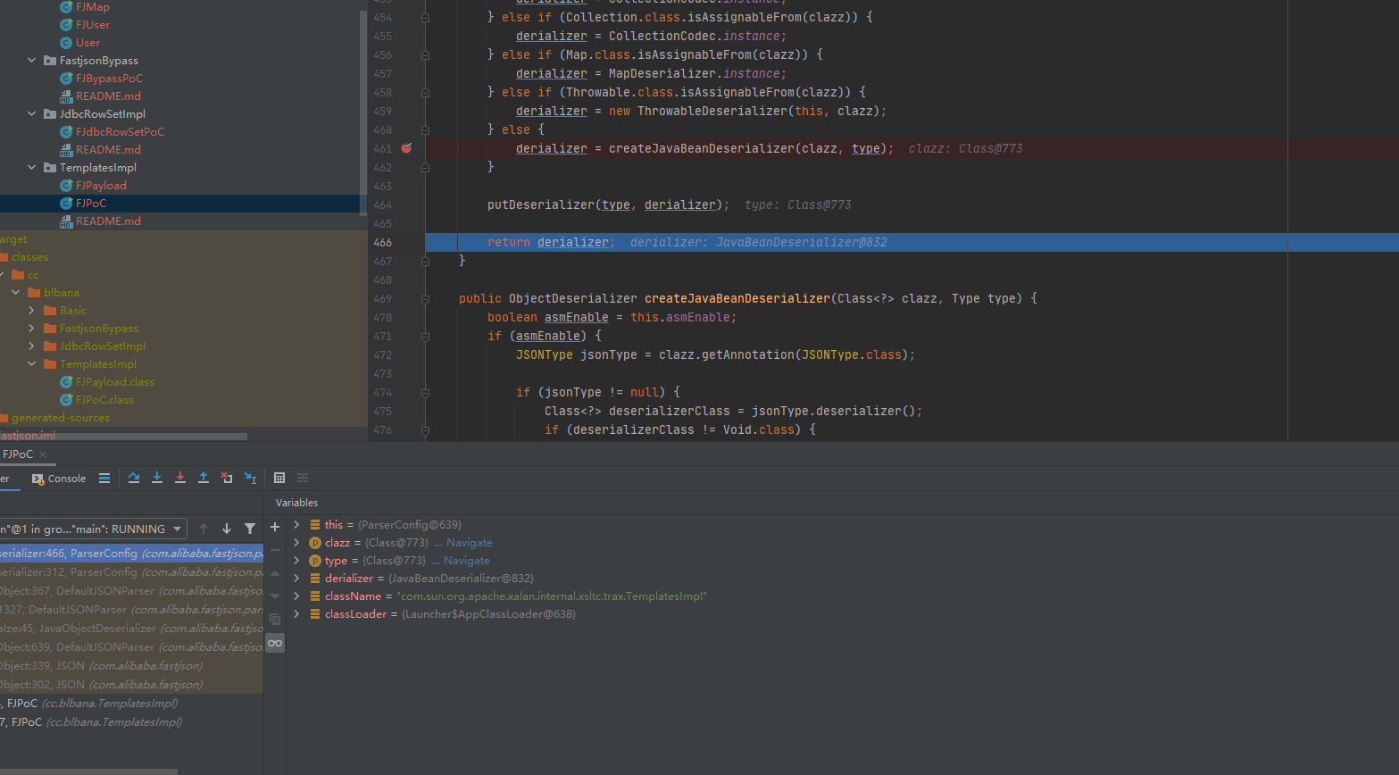Expand the 'this' variable node
The image size is (1399, 775).
296,525
